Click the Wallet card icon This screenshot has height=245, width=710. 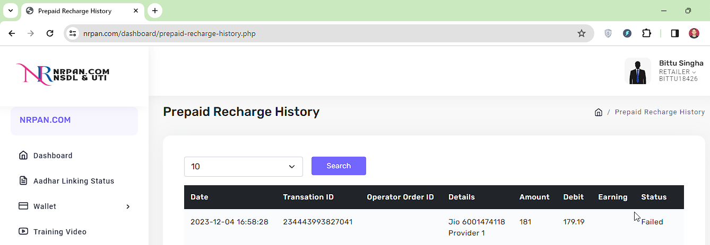[23, 206]
